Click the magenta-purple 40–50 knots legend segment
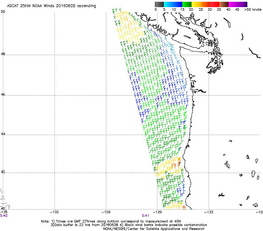 238,4
